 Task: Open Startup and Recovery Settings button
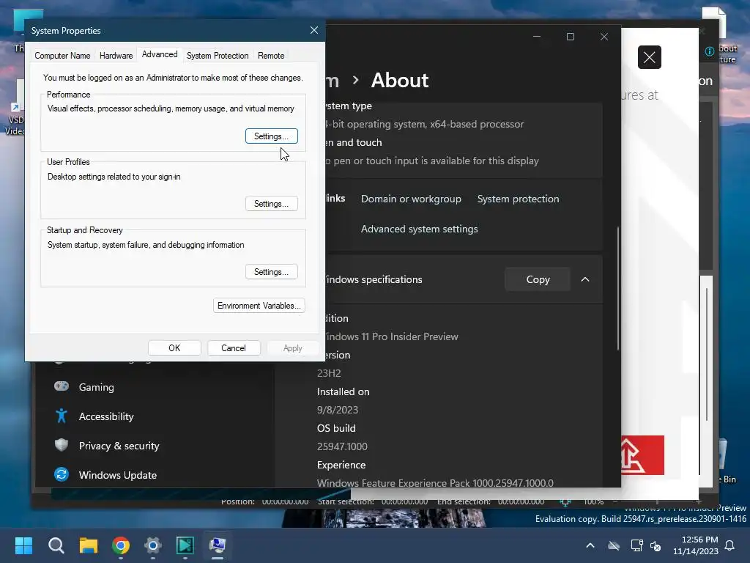pos(271,271)
